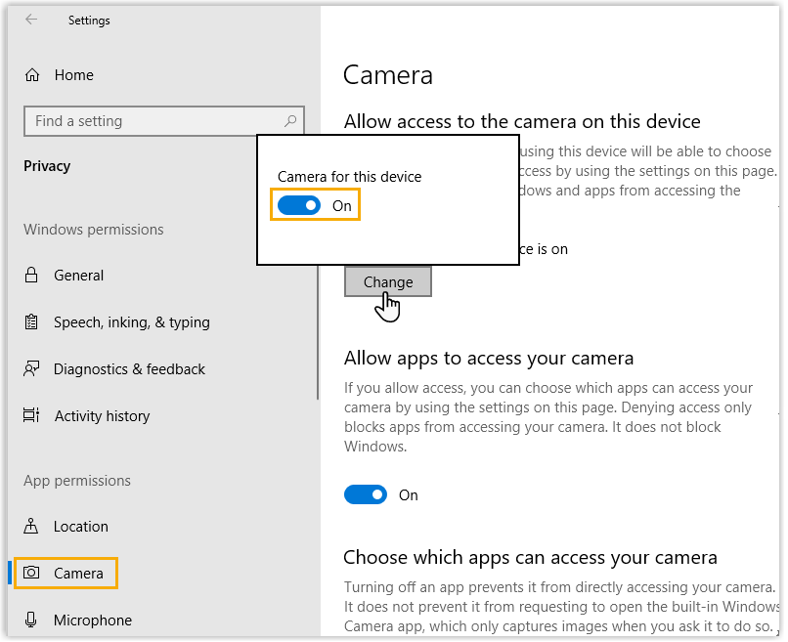Click the Settings window title text
The height and width of the screenshot is (642, 788).
(89, 21)
